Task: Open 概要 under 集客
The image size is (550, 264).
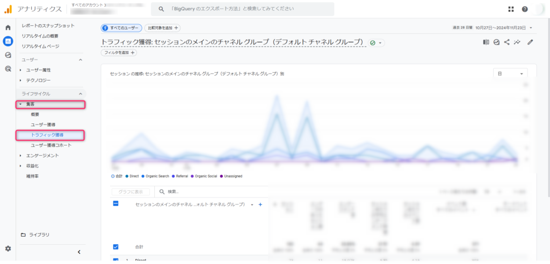Action: coord(35,114)
